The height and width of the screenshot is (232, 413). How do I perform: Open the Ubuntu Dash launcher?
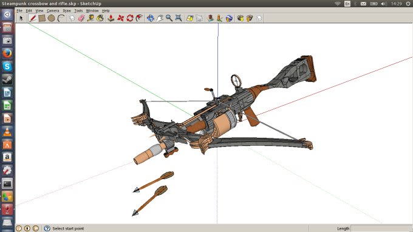(x=7, y=14)
